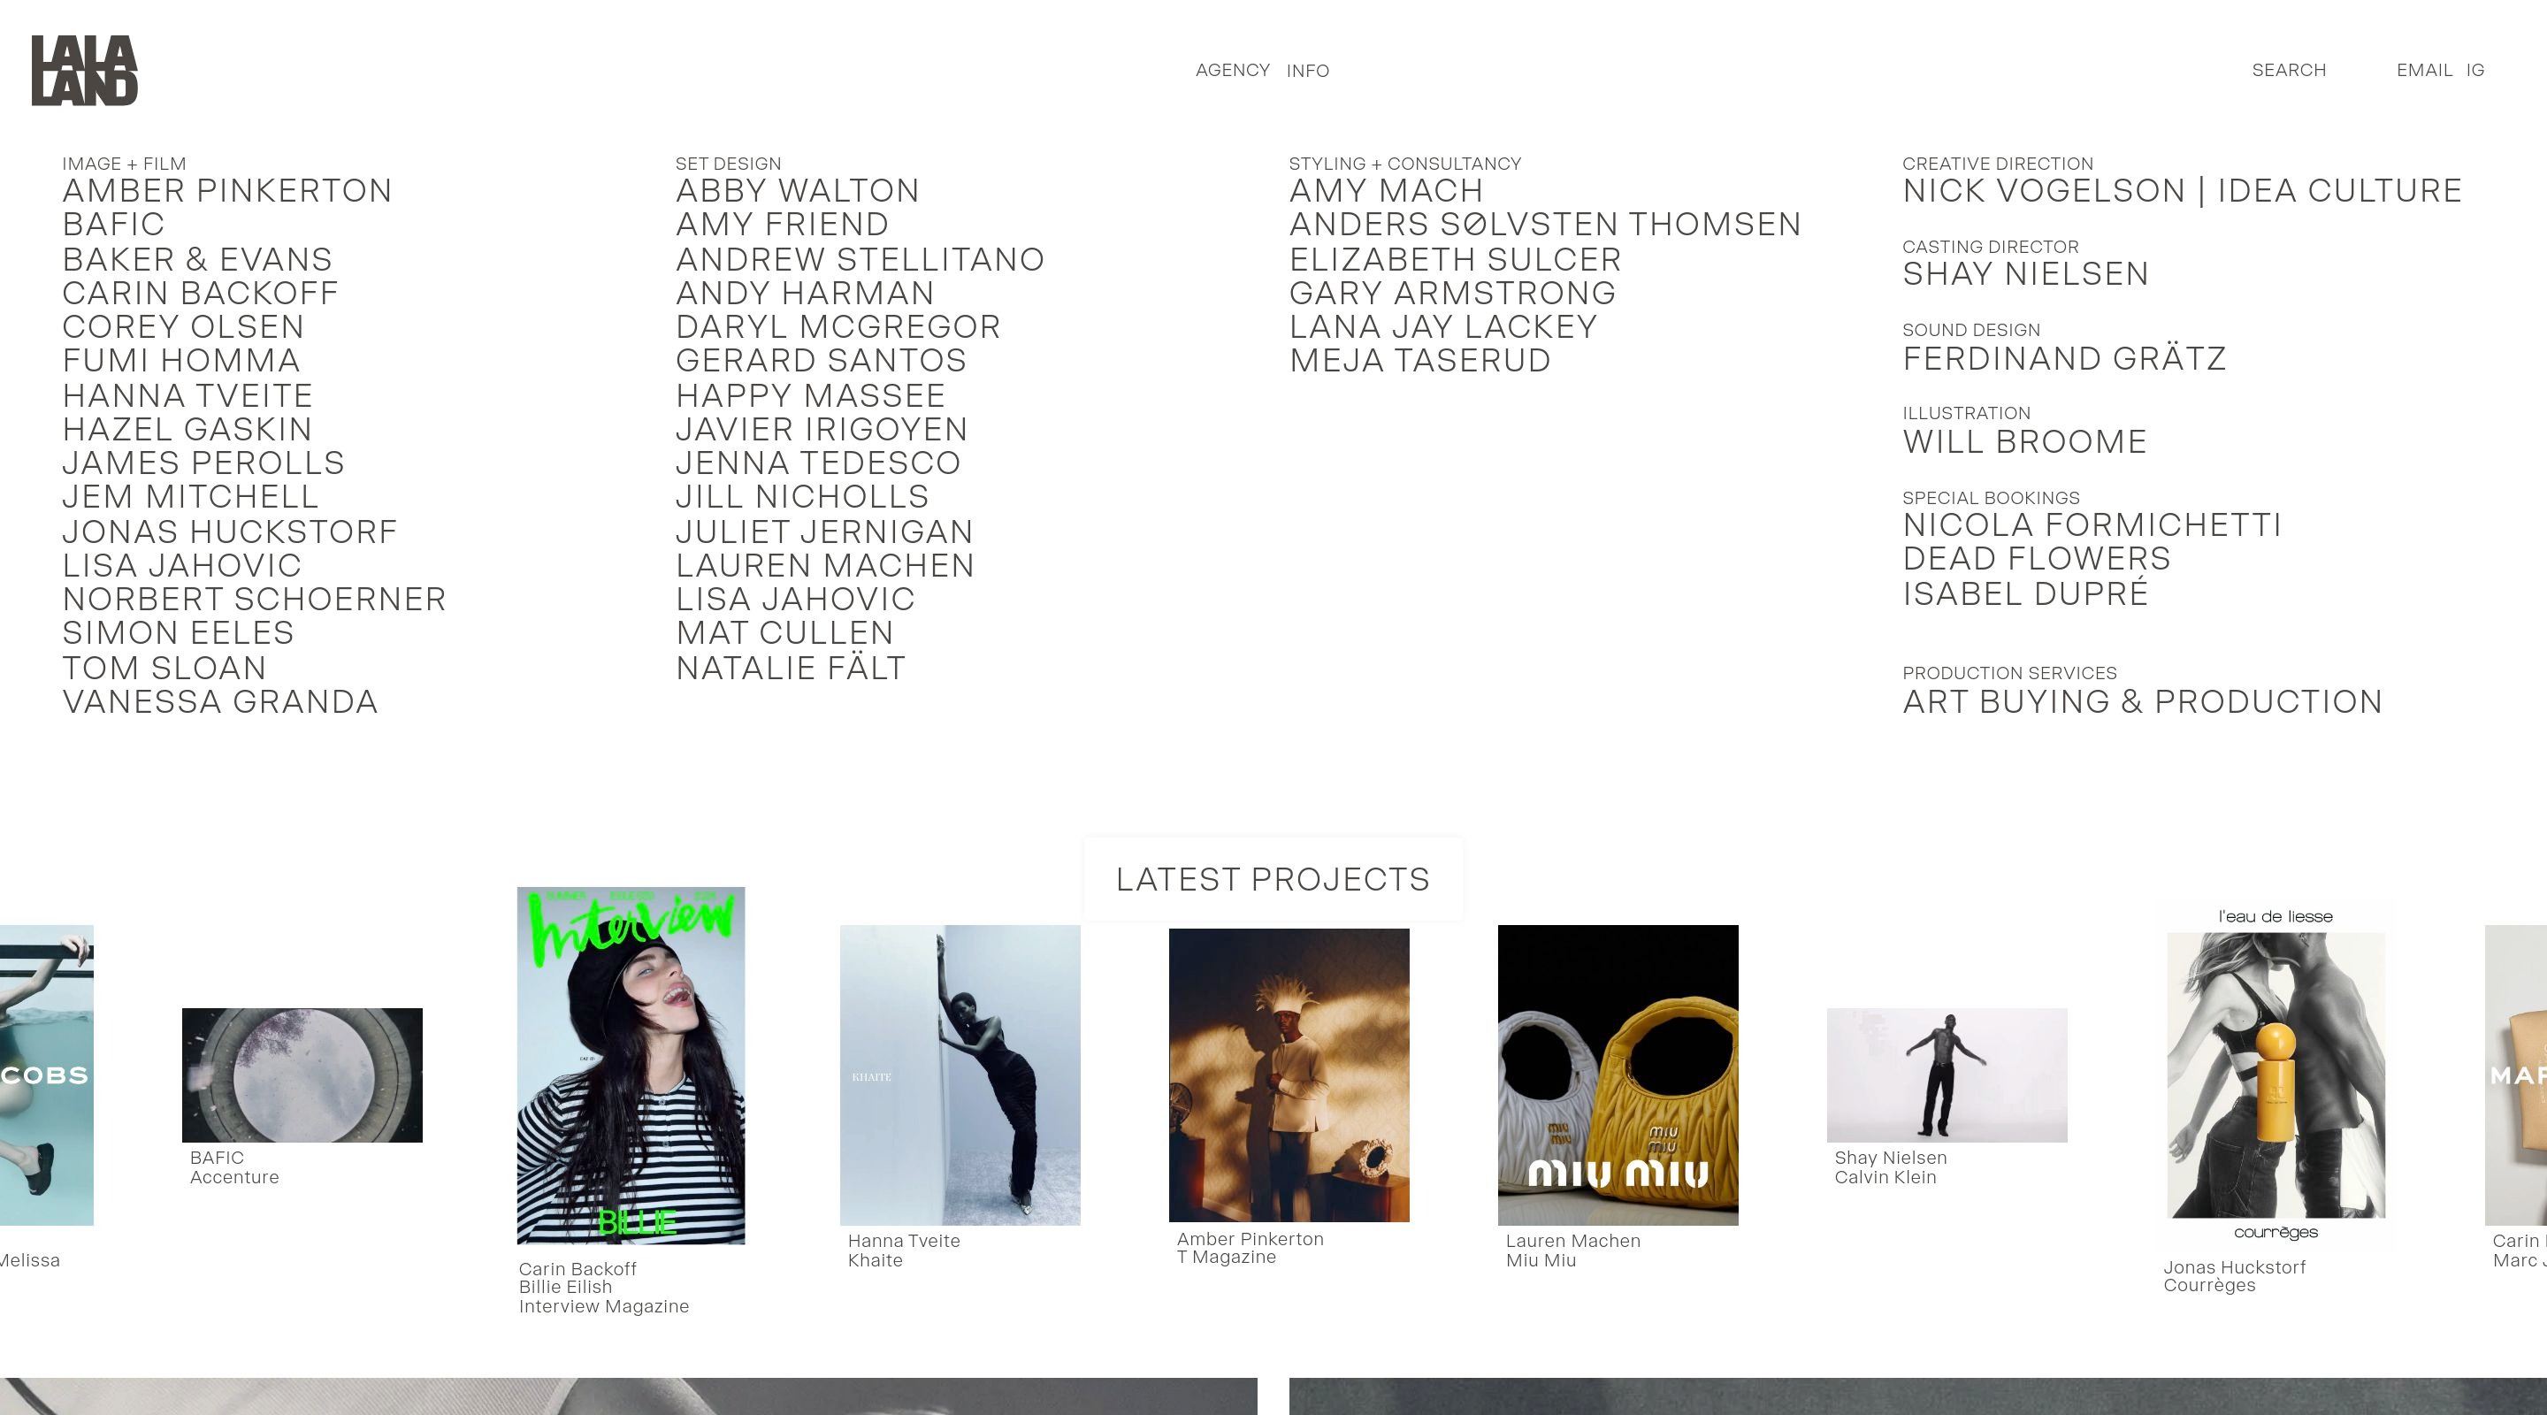Open Art Buying & Production services

[2142, 702]
